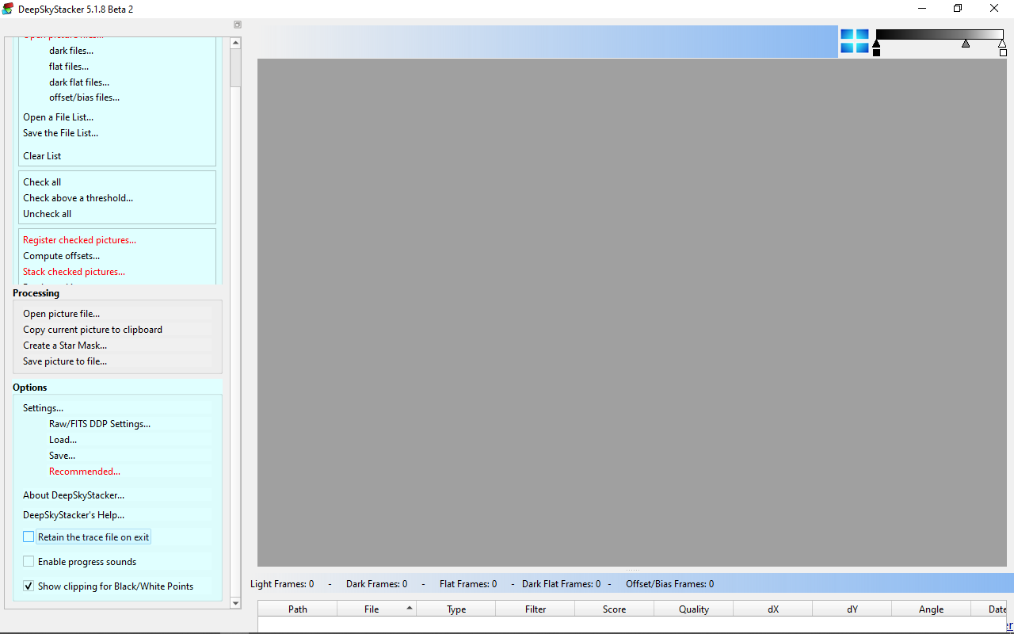This screenshot has height=634, width=1014.
Task: Click the Flat Frames: 0 status text
Action: tap(468, 584)
